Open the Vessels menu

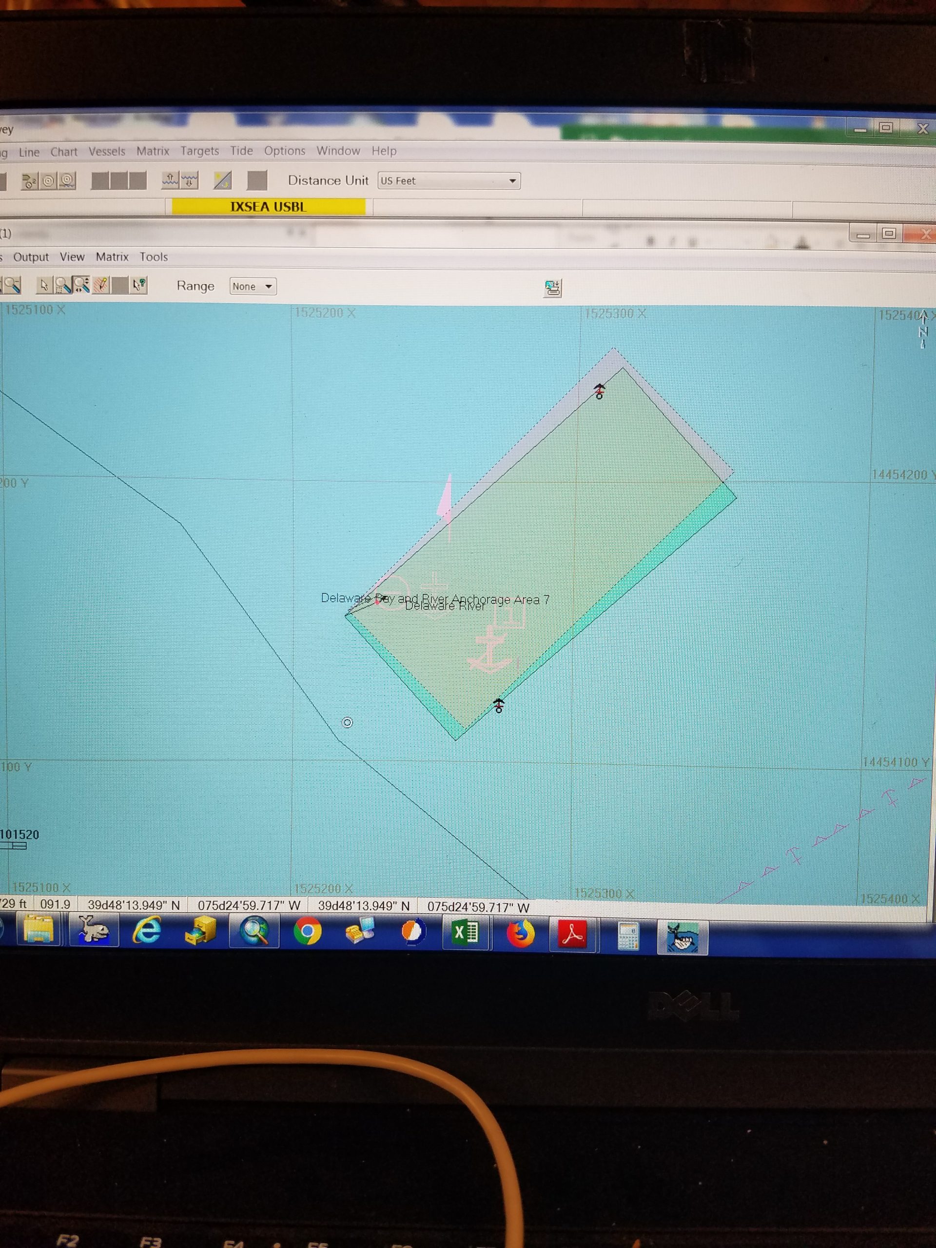pos(107,151)
